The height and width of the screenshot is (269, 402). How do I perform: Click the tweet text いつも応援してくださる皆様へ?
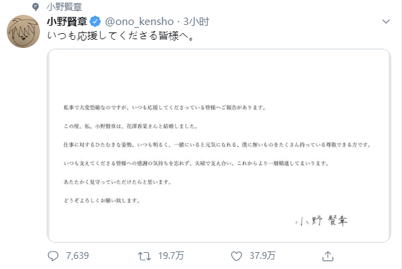(x=120, y=36)
